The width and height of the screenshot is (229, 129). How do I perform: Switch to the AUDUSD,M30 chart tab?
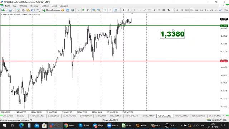[x=181, y=116]
